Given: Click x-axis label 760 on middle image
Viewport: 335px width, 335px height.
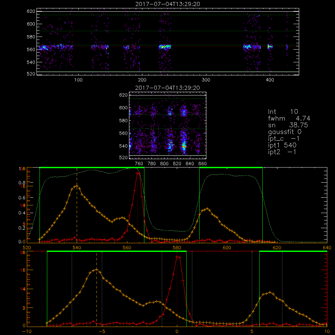Looking at the screenshot, I should coord(139,164).
